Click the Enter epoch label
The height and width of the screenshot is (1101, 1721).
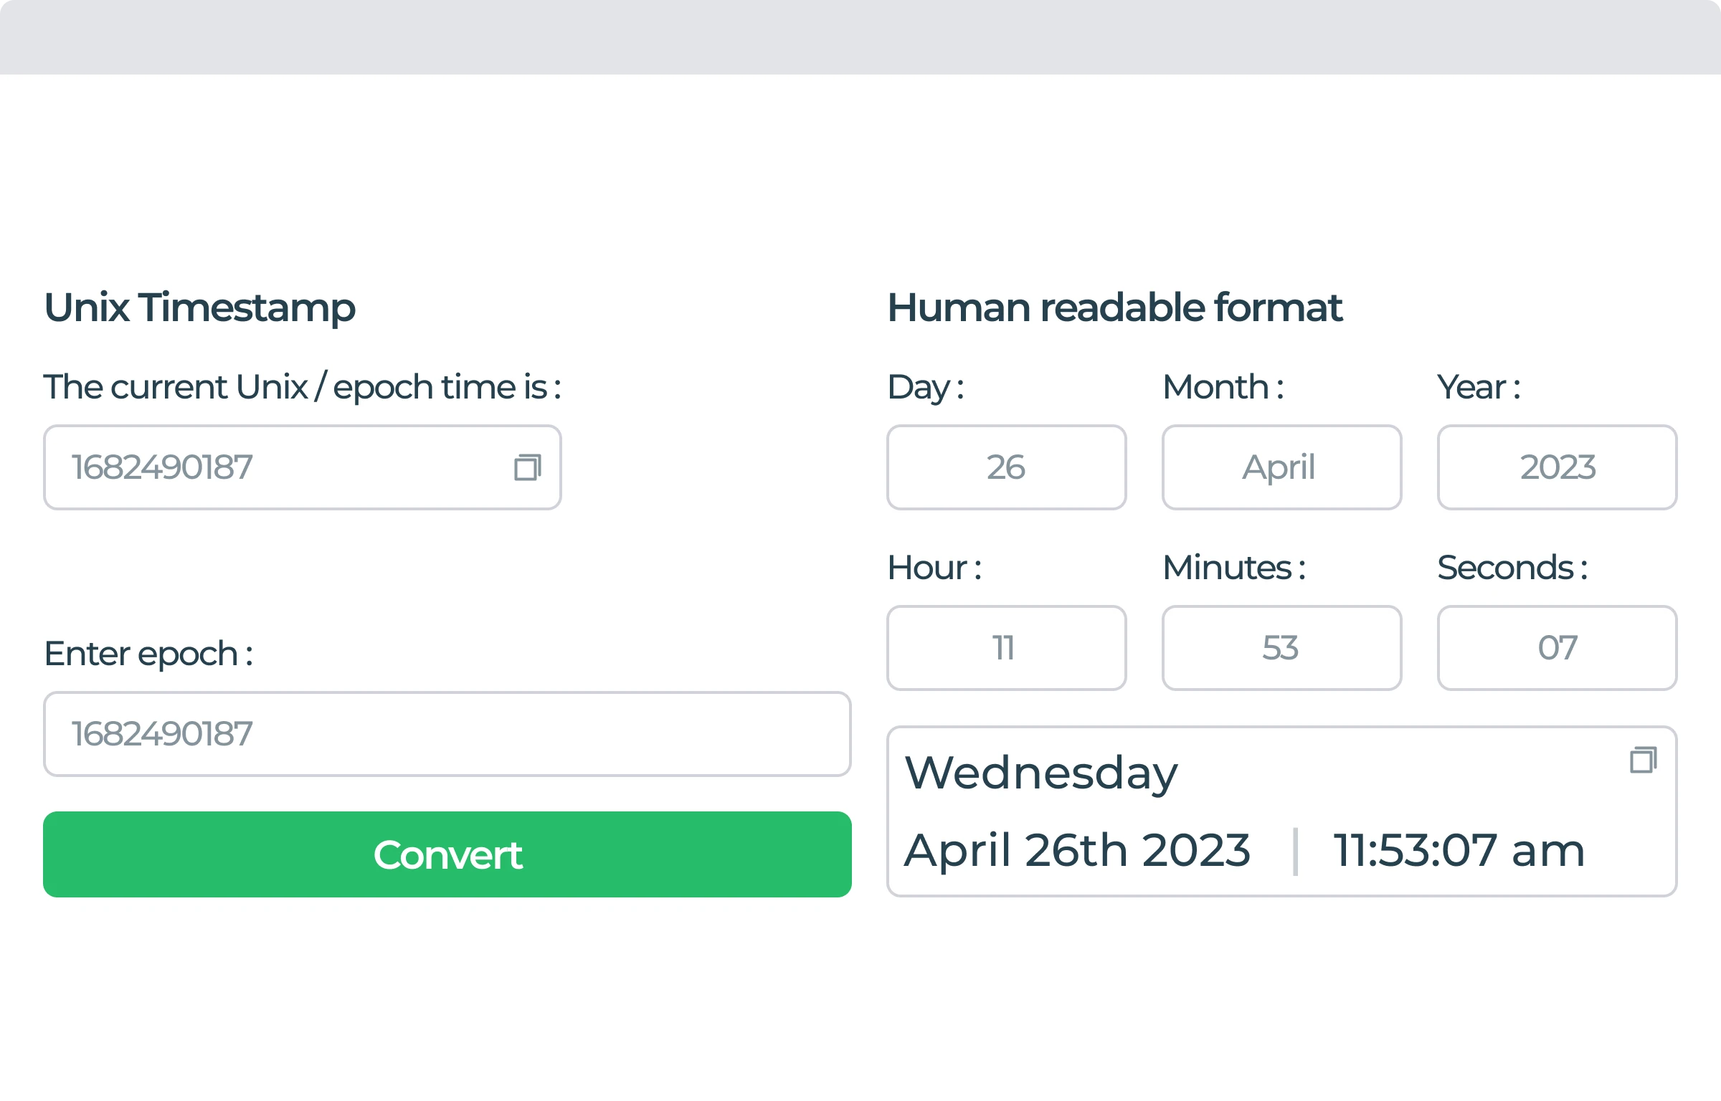click(x=148, y=653)
